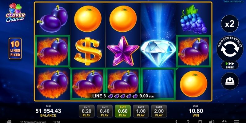246x123 pixels.
Task: Select the EUR 0.20 play bet
Action: click(87, 111)
